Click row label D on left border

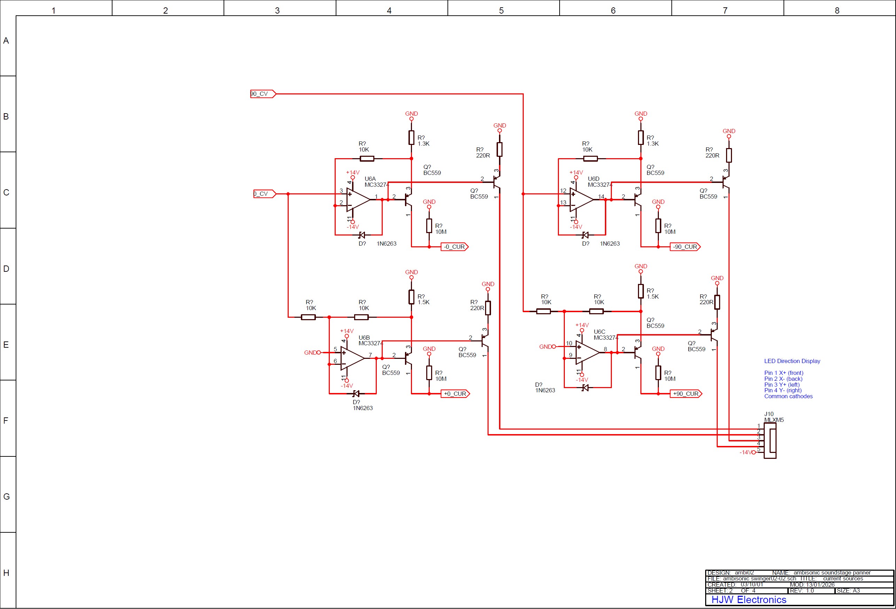6,268
